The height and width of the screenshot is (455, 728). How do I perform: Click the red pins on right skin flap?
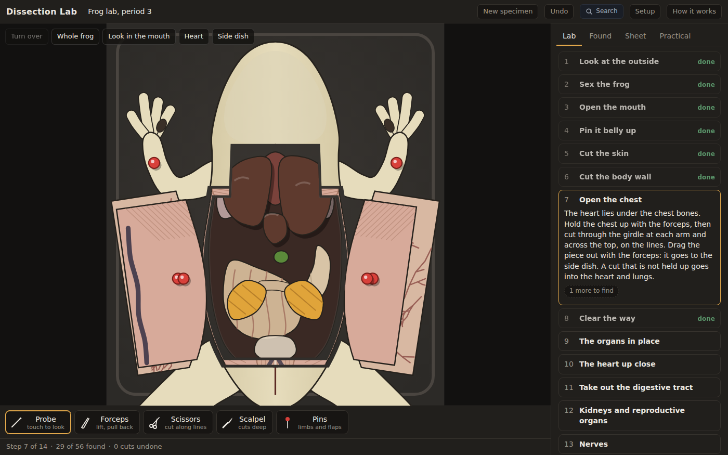coord(370,279)
